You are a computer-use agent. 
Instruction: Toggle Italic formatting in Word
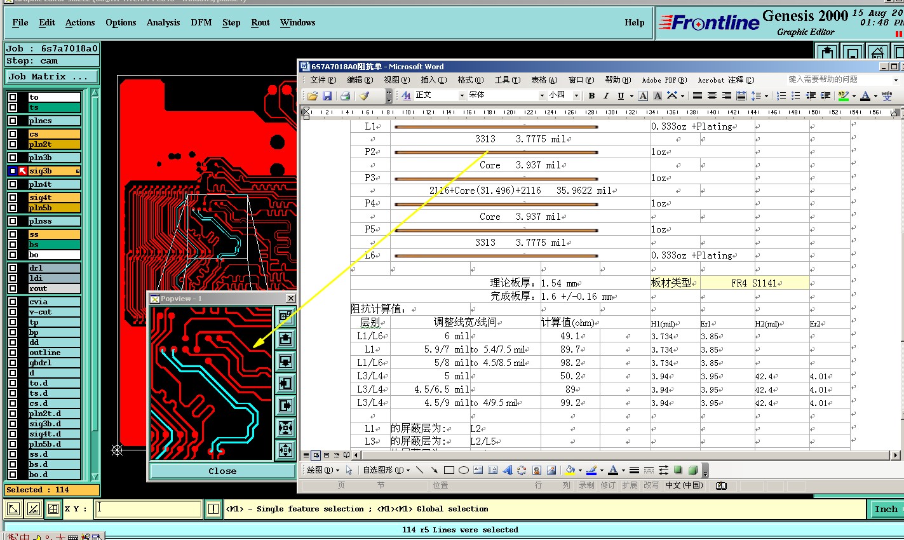point(606,96)
